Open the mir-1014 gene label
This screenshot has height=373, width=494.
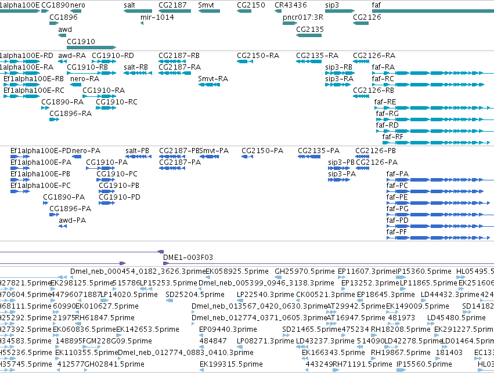(x=157, y=17)
